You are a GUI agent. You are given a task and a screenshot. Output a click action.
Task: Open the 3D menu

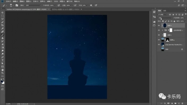(x=56, y=1)
